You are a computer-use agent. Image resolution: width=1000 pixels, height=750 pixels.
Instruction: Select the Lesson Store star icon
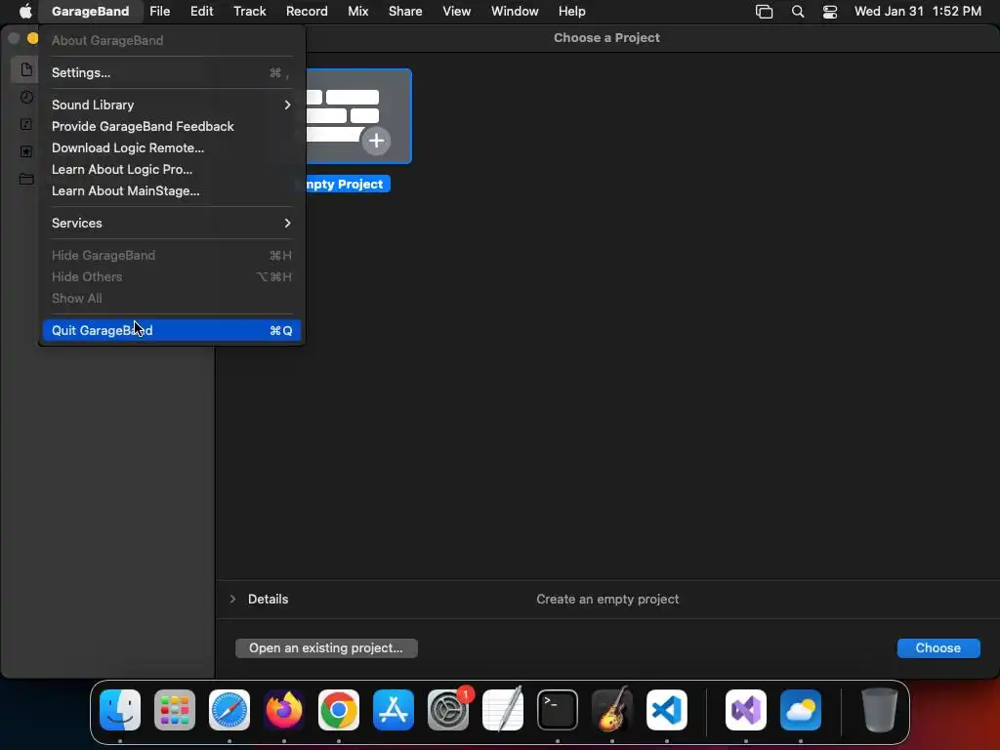pos(26,151)
